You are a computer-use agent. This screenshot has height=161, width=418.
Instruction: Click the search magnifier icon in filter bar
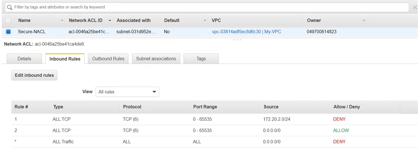(x=10, y=7)
